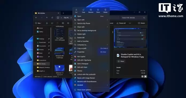This screenshot has height=98, width=186.
Task: Choose Open from the context menu
Action: point(91,16)
